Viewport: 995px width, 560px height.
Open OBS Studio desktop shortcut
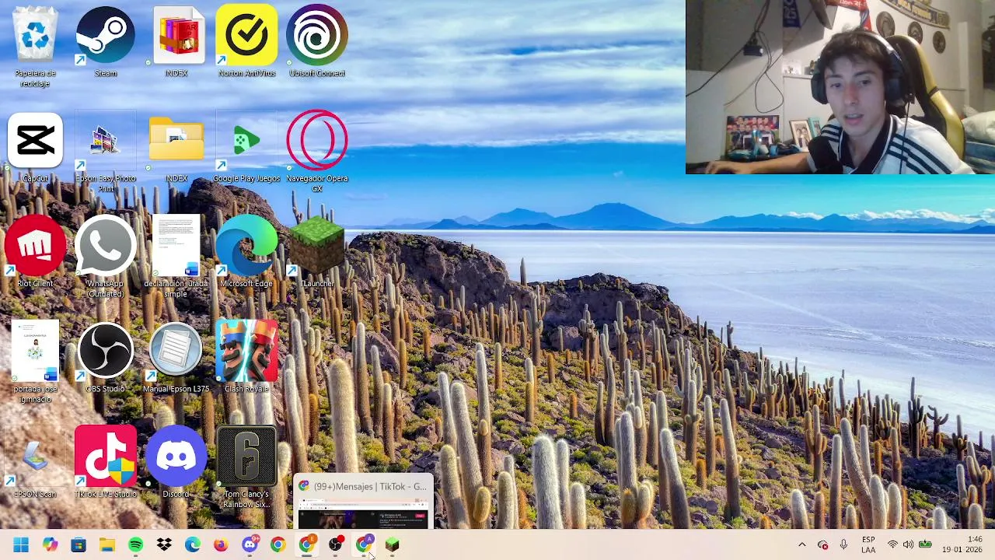click(x=106, y=358)
